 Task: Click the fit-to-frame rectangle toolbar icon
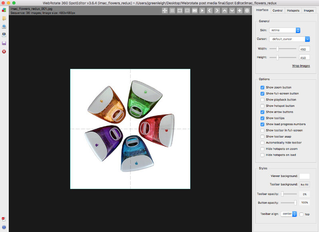pyautogui.click(x=195, y=11)
